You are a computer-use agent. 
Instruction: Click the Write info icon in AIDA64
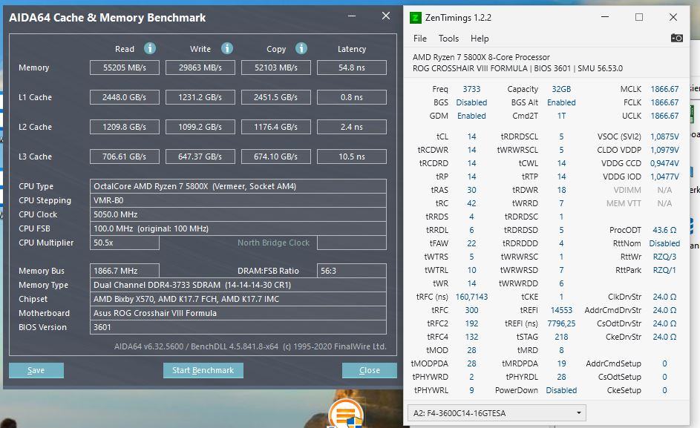pyautogui.click(x=227, y=48)
